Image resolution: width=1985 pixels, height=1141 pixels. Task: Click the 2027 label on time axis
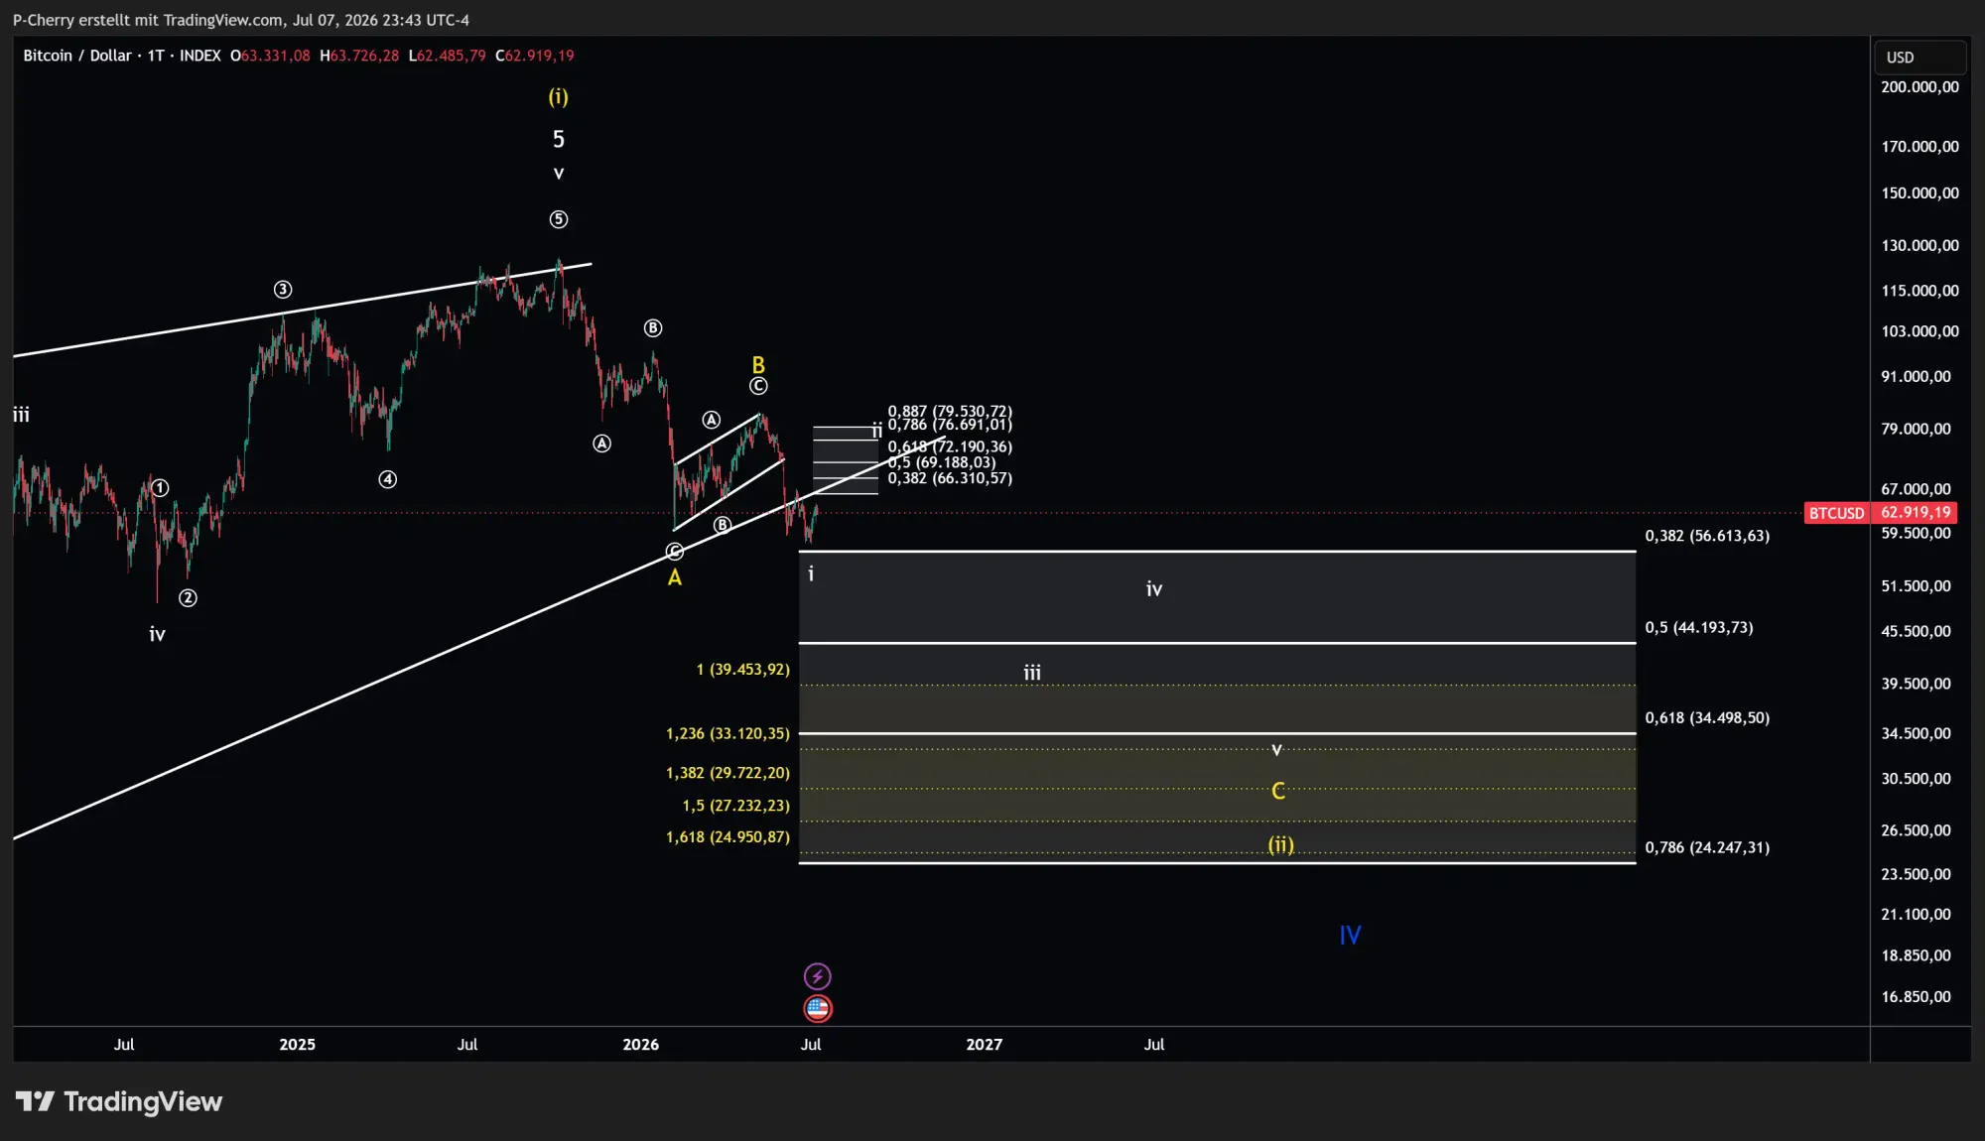click(984, 1045)
